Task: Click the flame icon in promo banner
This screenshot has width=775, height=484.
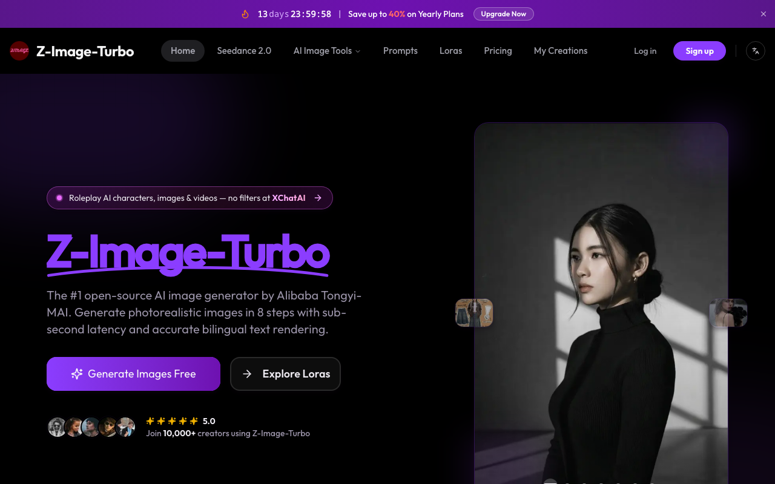Action: point(245,14)
